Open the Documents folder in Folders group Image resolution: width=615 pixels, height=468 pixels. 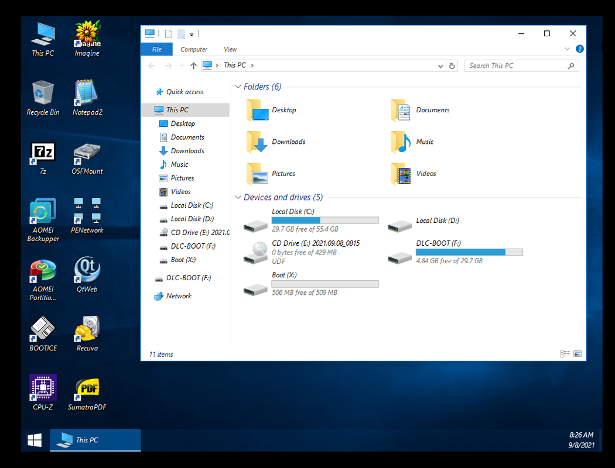(420, 110)
